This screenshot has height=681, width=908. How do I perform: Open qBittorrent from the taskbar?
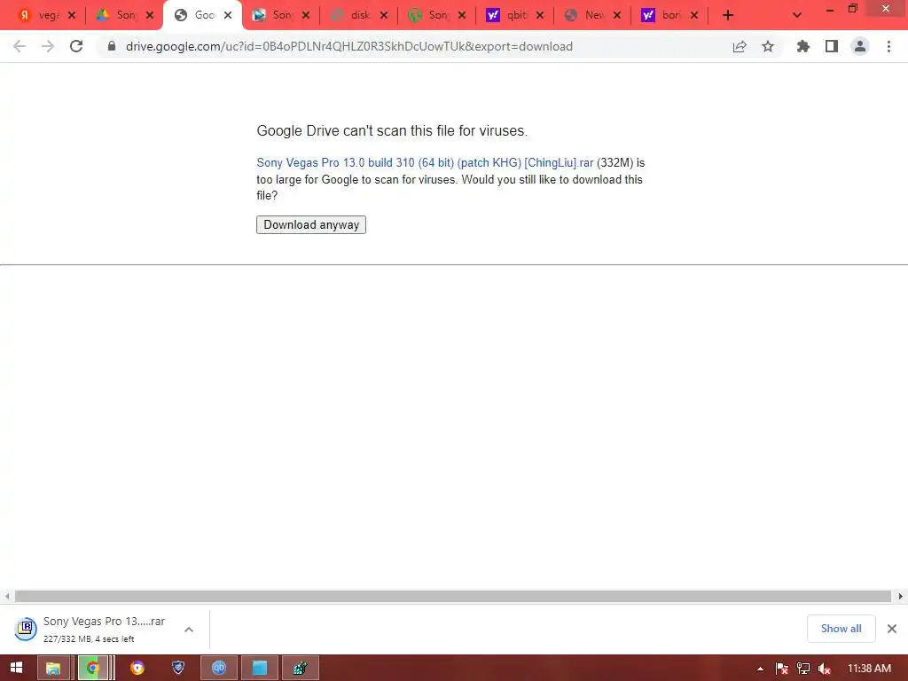[218, 668]
